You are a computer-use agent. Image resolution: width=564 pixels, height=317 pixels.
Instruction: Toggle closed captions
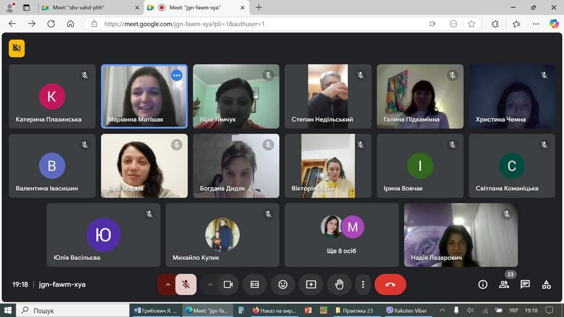point(254,284)
